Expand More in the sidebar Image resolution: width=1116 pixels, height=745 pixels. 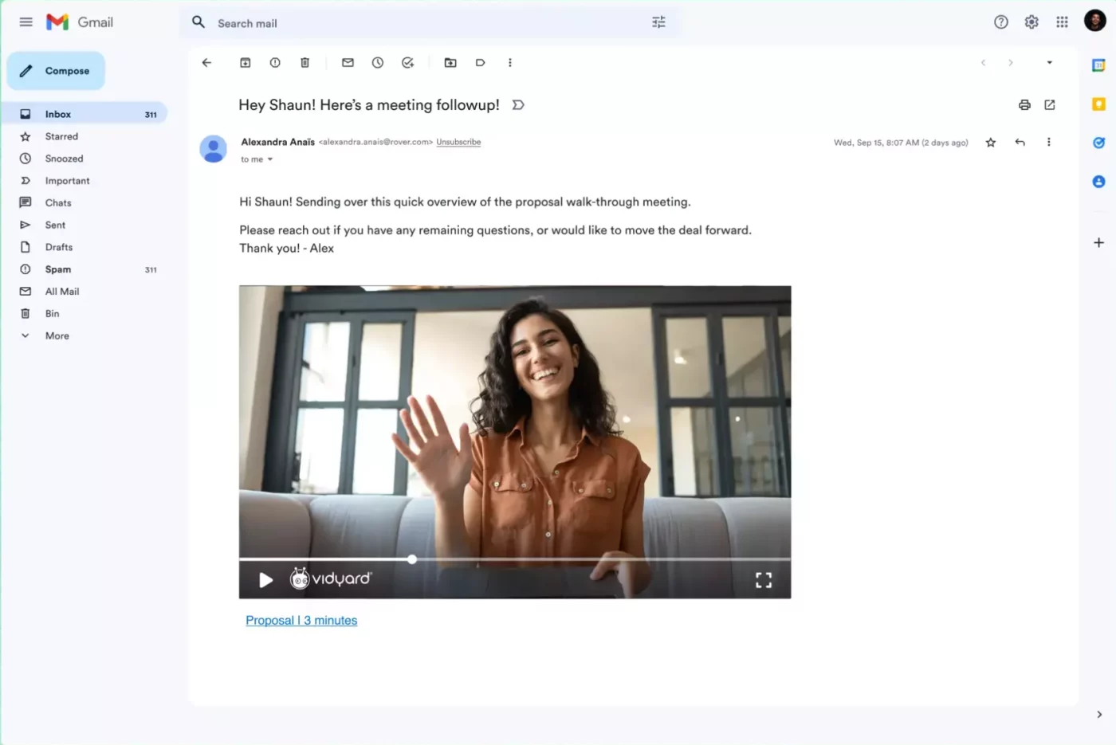coord(57,336)
